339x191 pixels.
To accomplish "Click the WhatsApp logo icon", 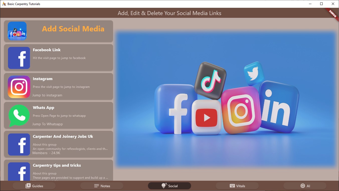I will click(19, 116).
